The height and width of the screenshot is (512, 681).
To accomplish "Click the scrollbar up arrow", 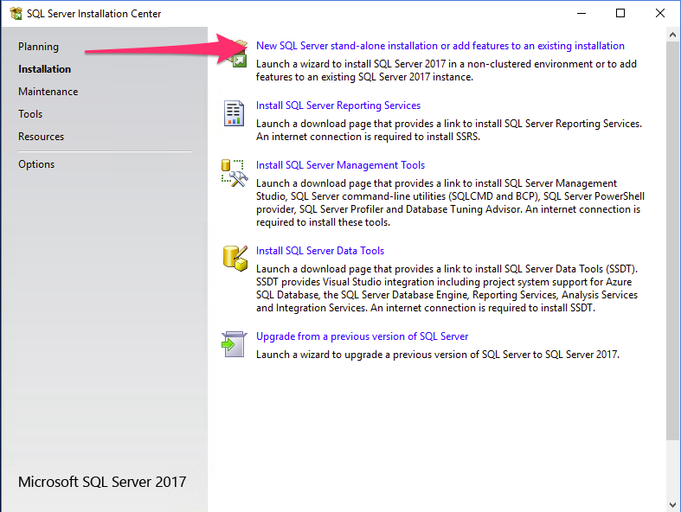I will 672,35.
